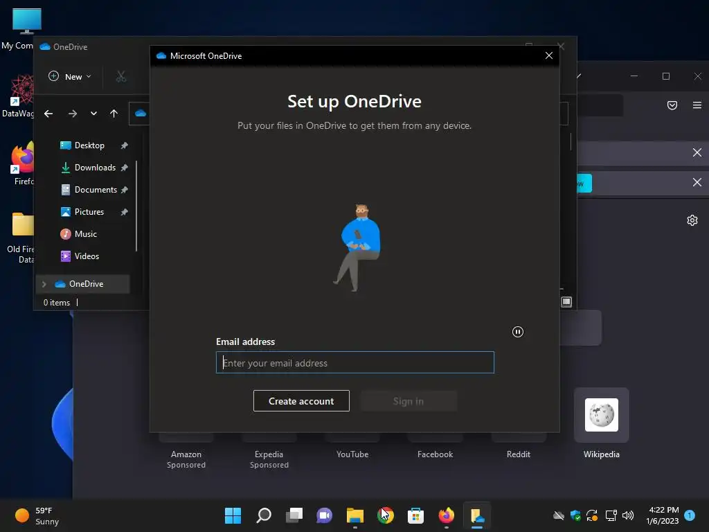Click the Cut scissors icon in File Explorer
This screenshot has height=532, width=709.
tap(120, 76)
